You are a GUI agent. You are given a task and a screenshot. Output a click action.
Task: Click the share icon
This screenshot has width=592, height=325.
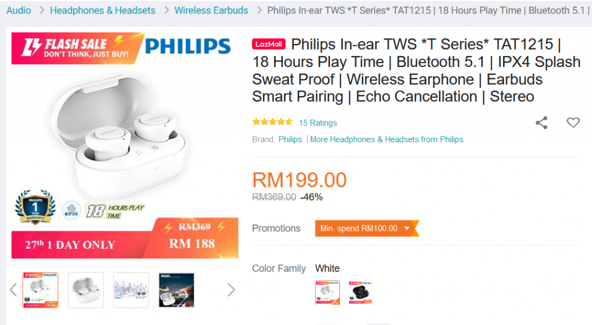click(x=541, y=123)
